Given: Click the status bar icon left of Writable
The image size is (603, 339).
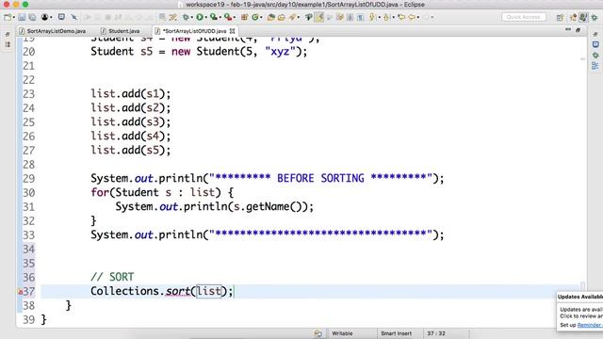Looking at the screenshot, I should pos(318,333).
